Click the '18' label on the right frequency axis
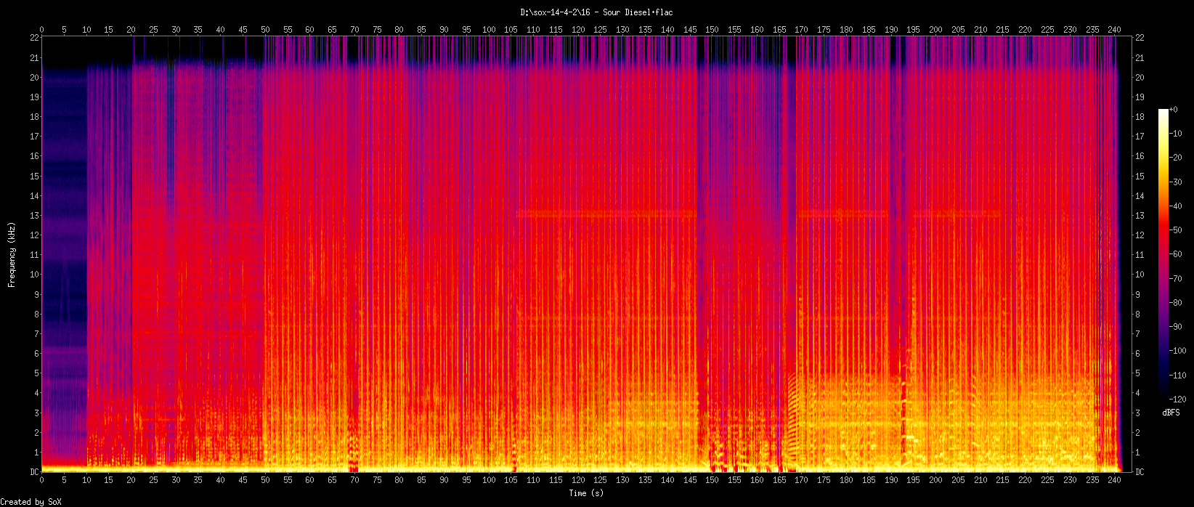This screenshot has width=1194, height=507. point(1140,116)
